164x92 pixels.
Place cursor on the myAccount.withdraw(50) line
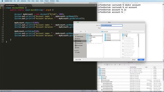click(x=27, y=31)
